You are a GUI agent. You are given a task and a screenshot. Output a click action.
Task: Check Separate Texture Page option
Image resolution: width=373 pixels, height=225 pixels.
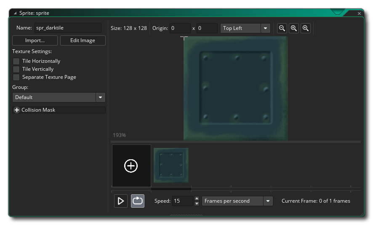[x=16, y=77]
